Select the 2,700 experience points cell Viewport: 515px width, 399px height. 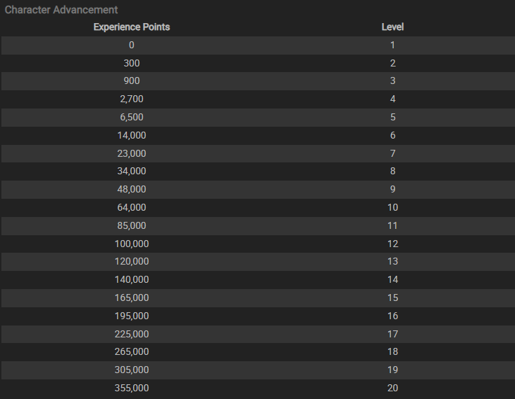coord(132,99)
